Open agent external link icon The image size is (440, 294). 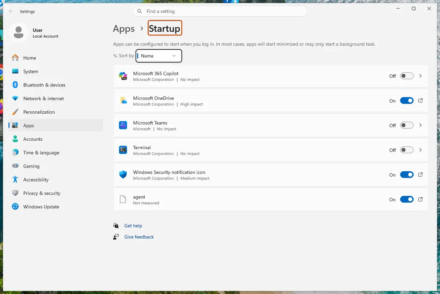coord(420,199)
